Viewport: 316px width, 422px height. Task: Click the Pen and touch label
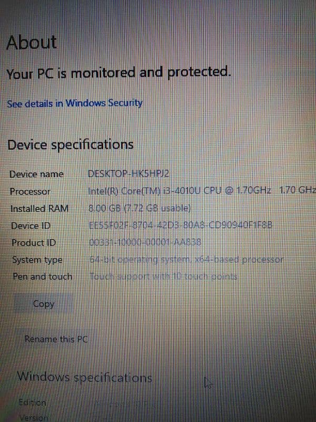point(41,276)
